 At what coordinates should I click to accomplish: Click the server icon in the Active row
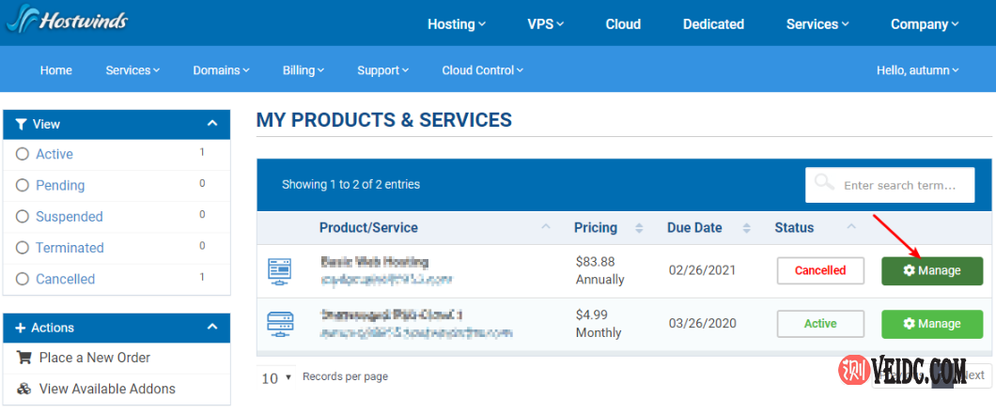click(x=280, y=324)
